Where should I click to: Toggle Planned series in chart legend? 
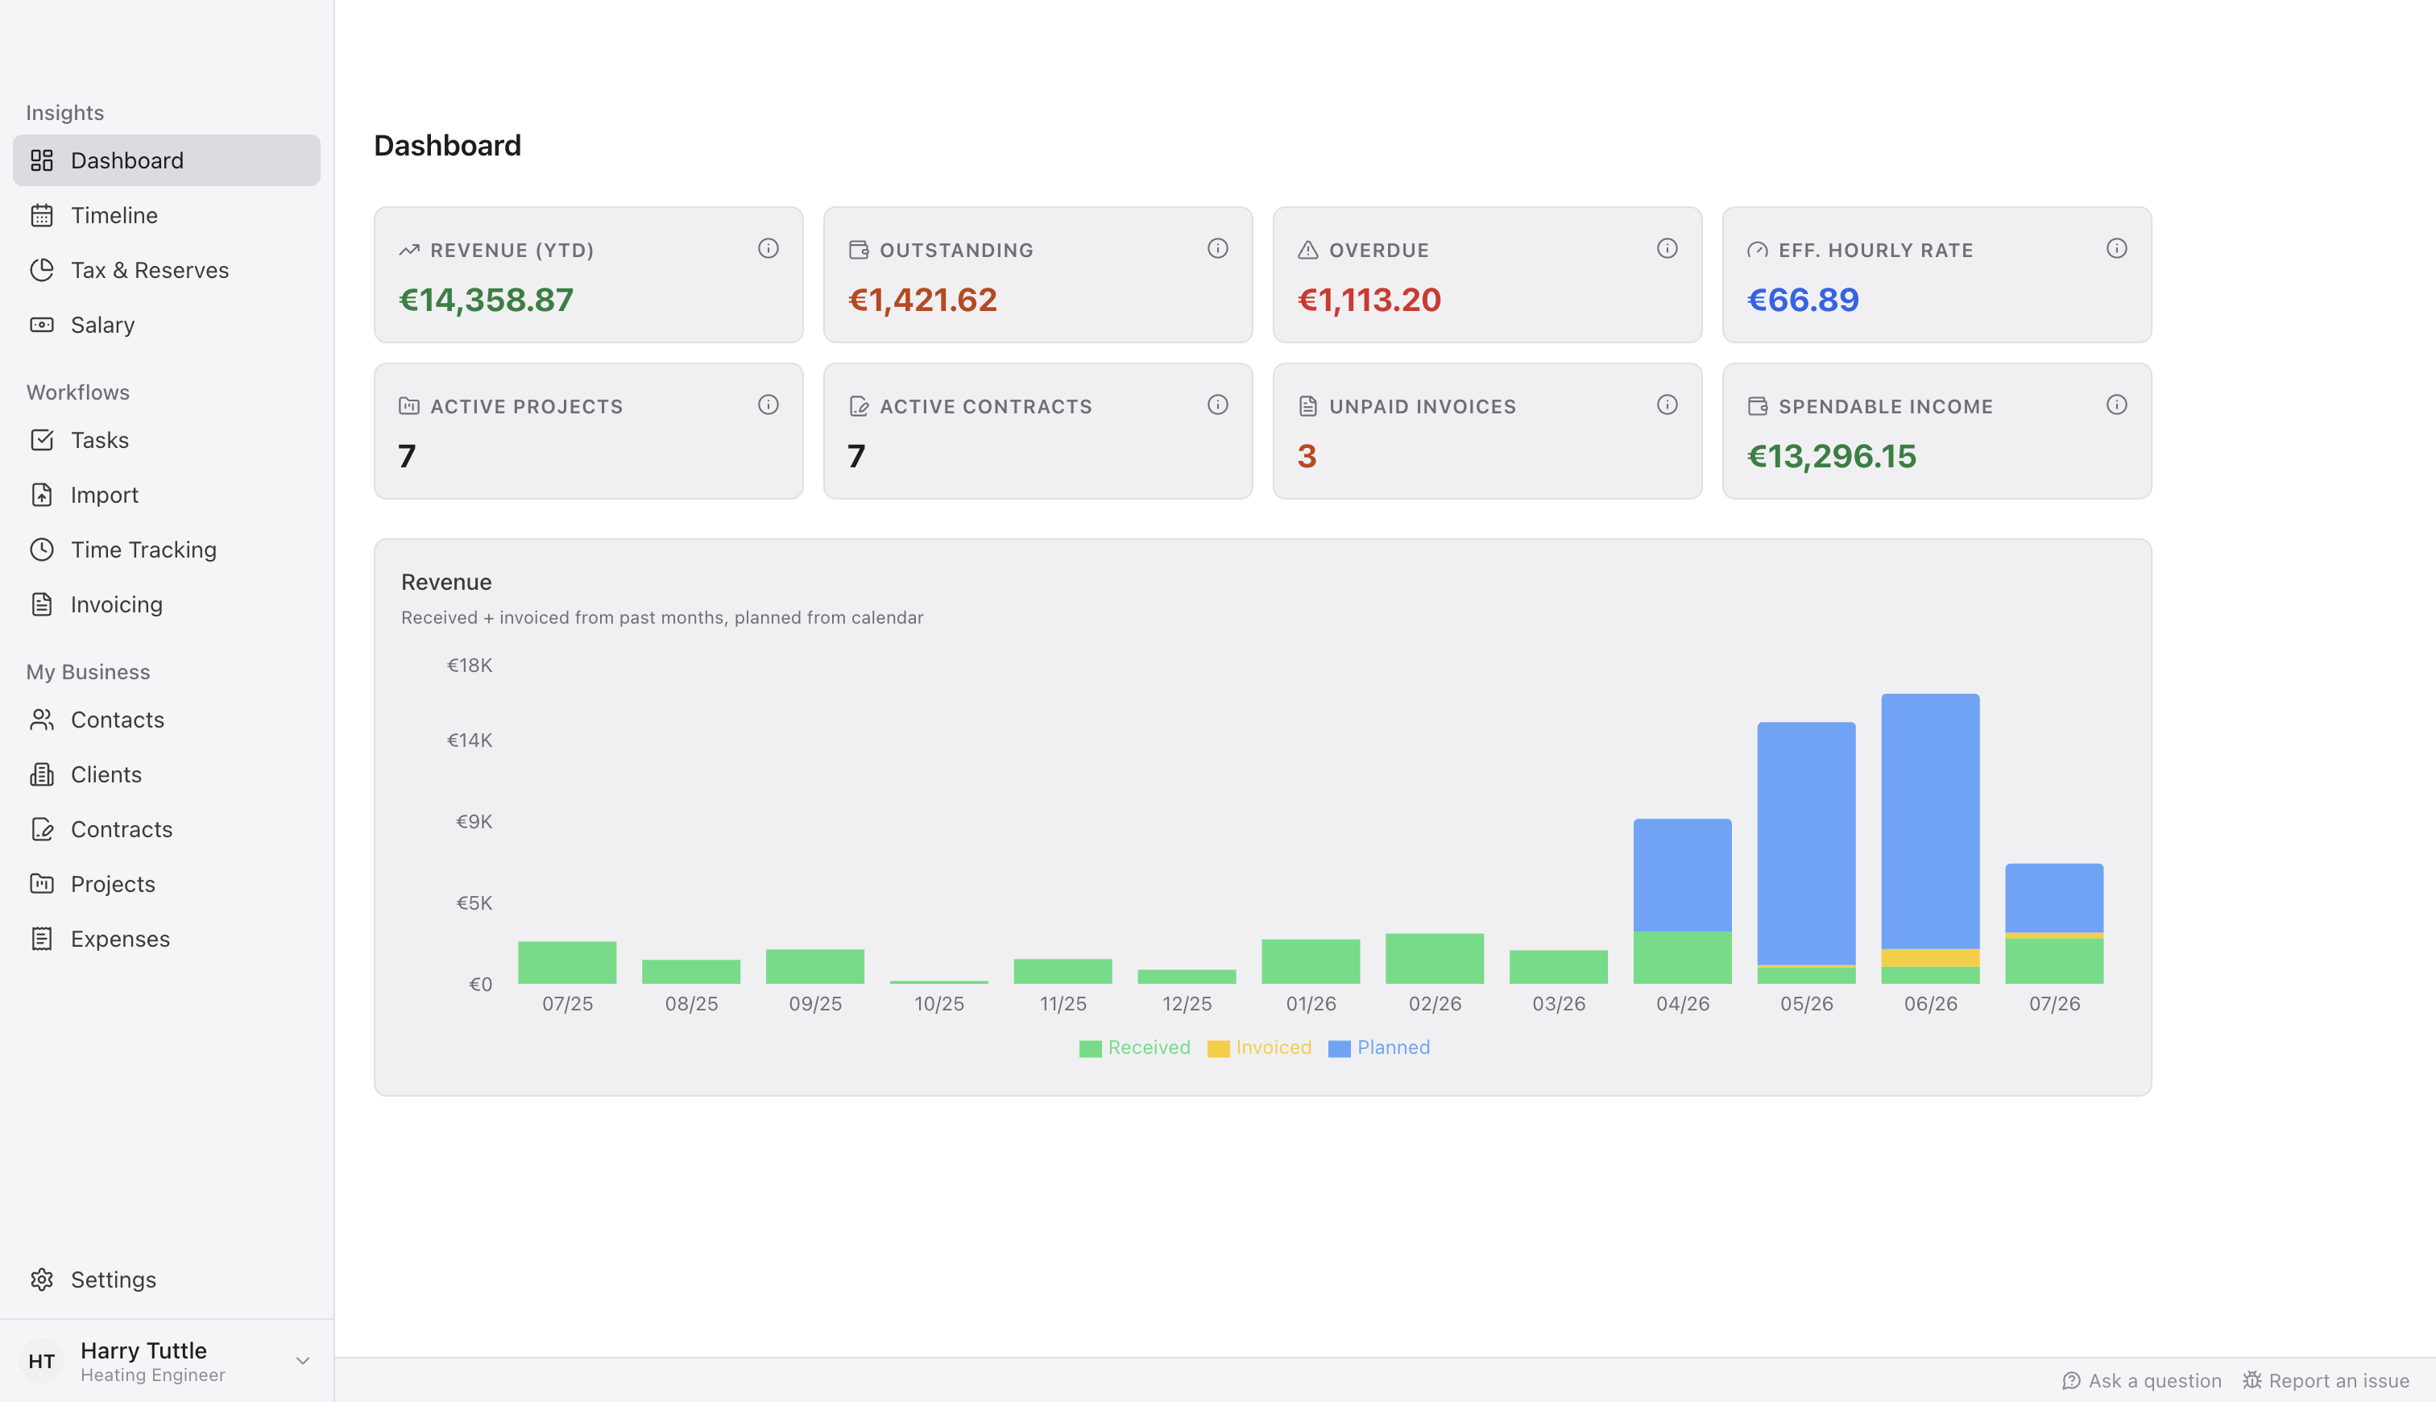coord(1379,1047)
